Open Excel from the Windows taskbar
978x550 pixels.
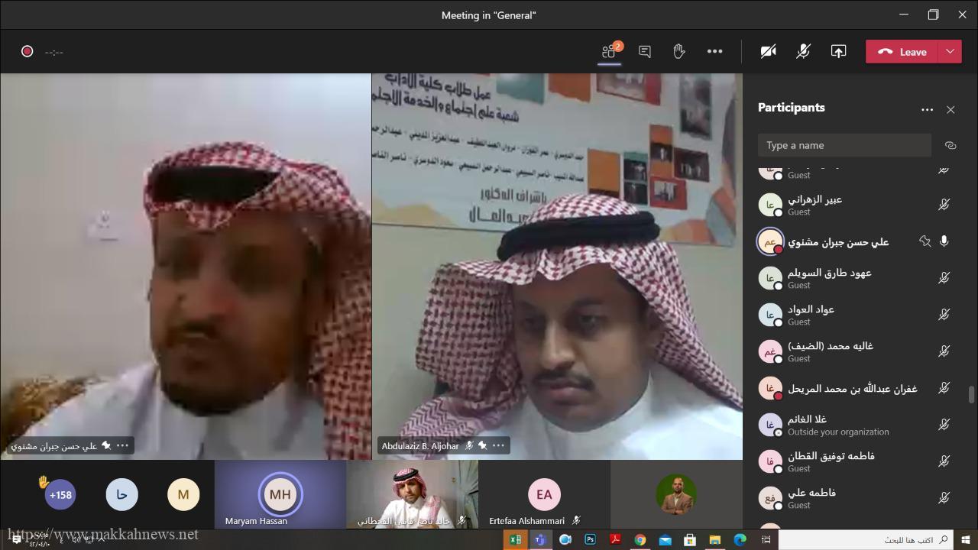[515, 539]
